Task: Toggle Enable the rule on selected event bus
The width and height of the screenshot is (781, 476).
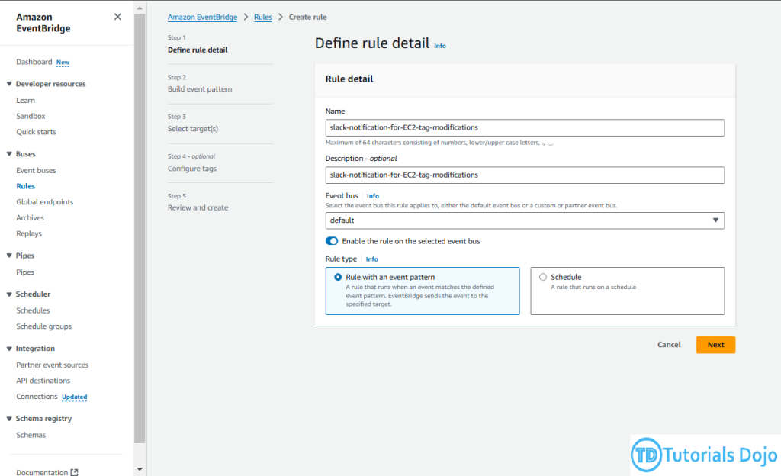Action: coord(332,241)
